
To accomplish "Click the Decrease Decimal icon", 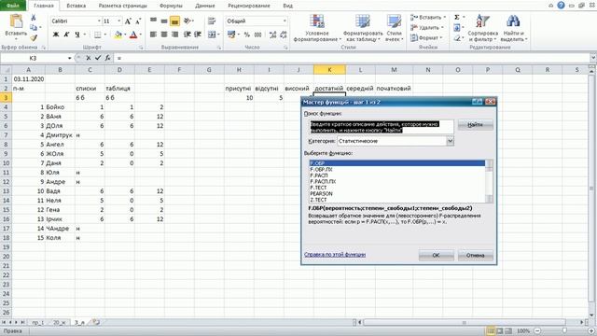I will (284, 35).
